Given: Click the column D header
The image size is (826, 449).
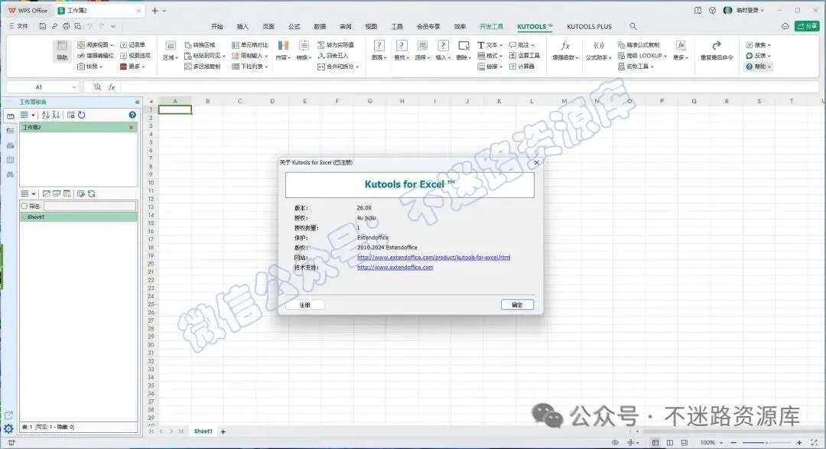Looking at the screenshot, I should 272,101.
